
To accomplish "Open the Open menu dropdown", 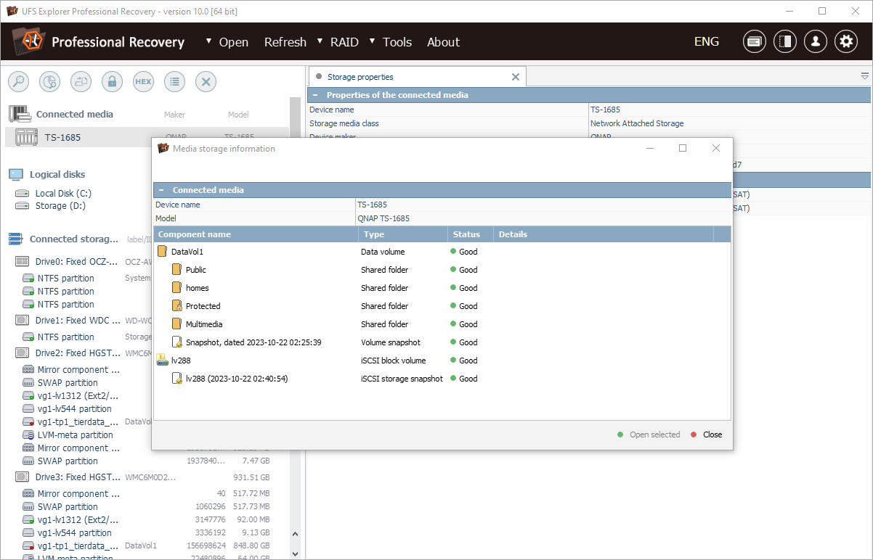I will pyautogui.click(x=227, y=42).
